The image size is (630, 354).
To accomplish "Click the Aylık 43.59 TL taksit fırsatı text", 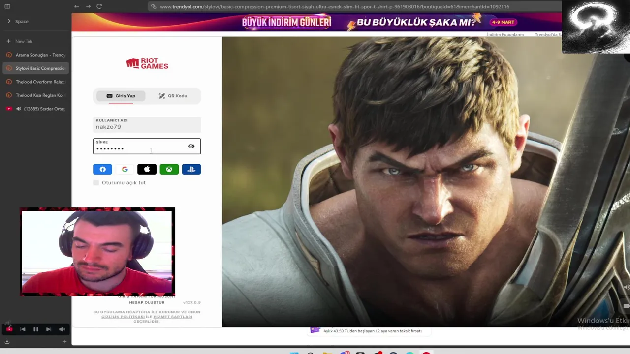I will [373, 331].
